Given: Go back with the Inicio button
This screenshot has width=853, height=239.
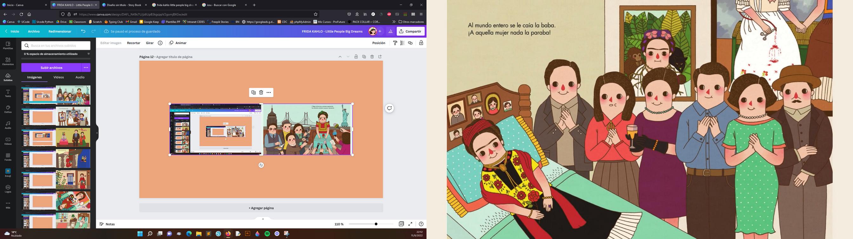Looking at the screenshot, I should (12, 31).
